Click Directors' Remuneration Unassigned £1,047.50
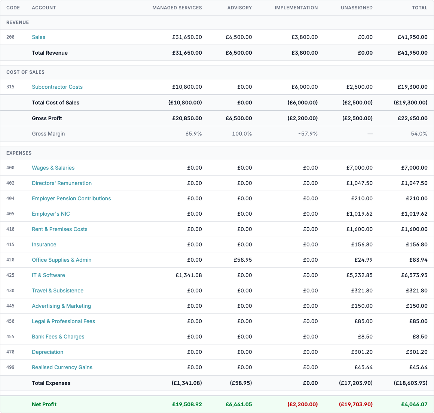 [359, 183]
